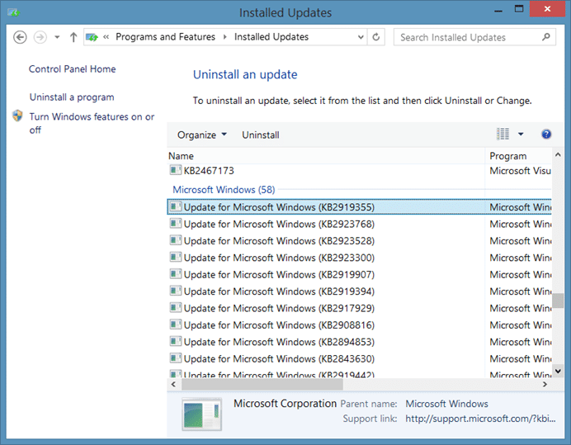Click the update icon beside KB2843630
Screen dimensions: 571x445
point(176,357)
